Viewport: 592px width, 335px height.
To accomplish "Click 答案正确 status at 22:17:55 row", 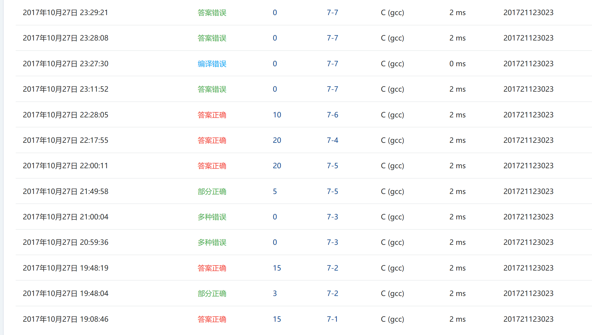I will (x=212, y=140).
